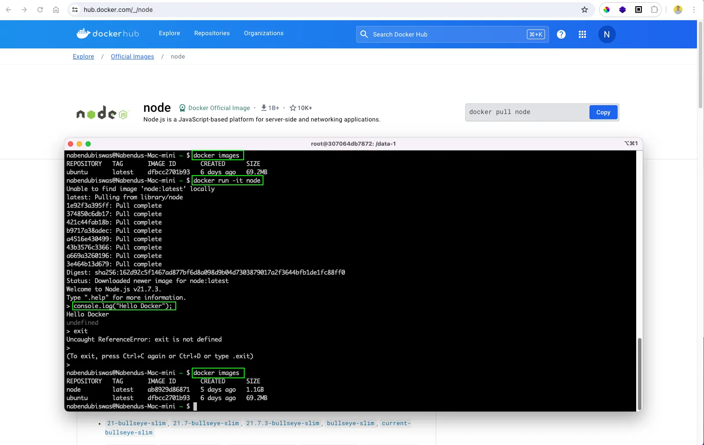Click the terminal window scrollbar

pos(639,374)
